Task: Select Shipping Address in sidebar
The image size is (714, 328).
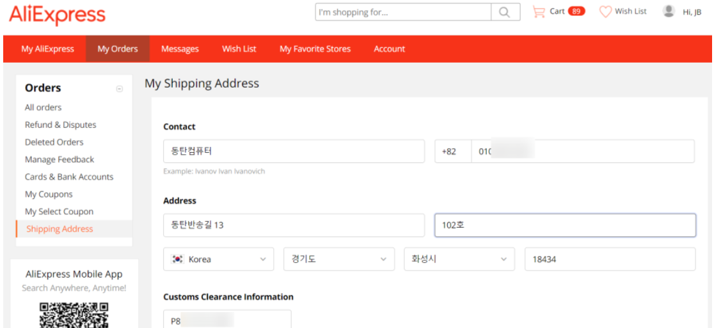Action: click(74, 229)
